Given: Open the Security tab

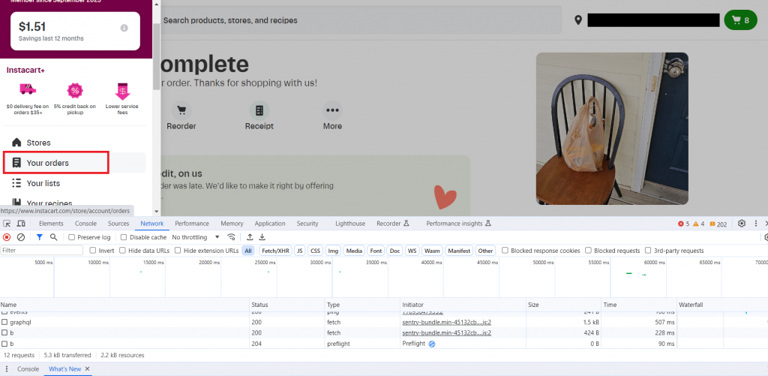Looking at the screenshot, I should pos(307,224).
